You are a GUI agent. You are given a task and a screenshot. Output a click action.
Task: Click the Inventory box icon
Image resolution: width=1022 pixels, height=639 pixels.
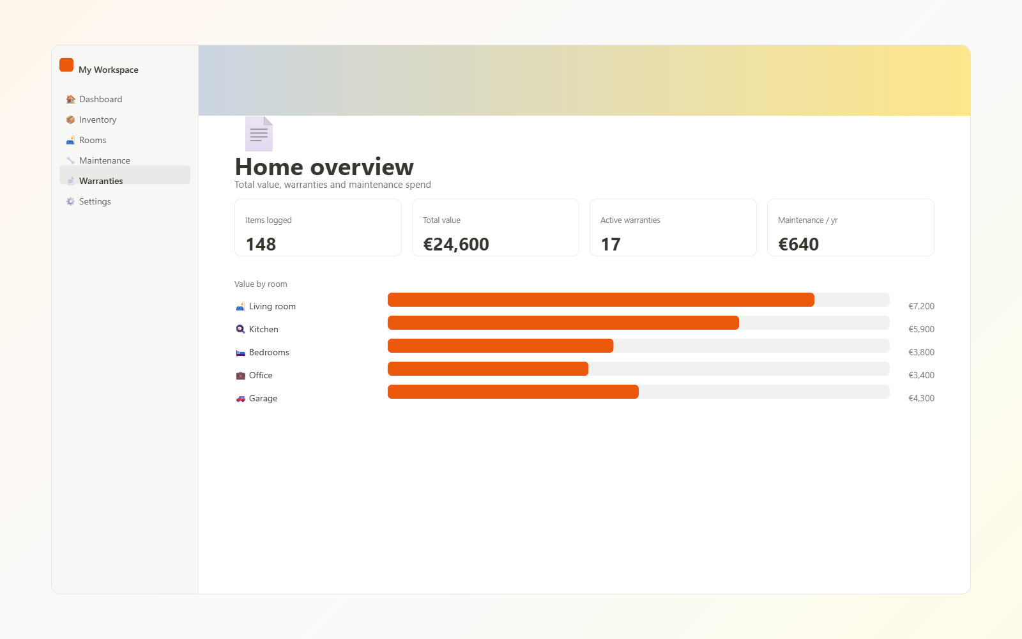pos(71,119)
